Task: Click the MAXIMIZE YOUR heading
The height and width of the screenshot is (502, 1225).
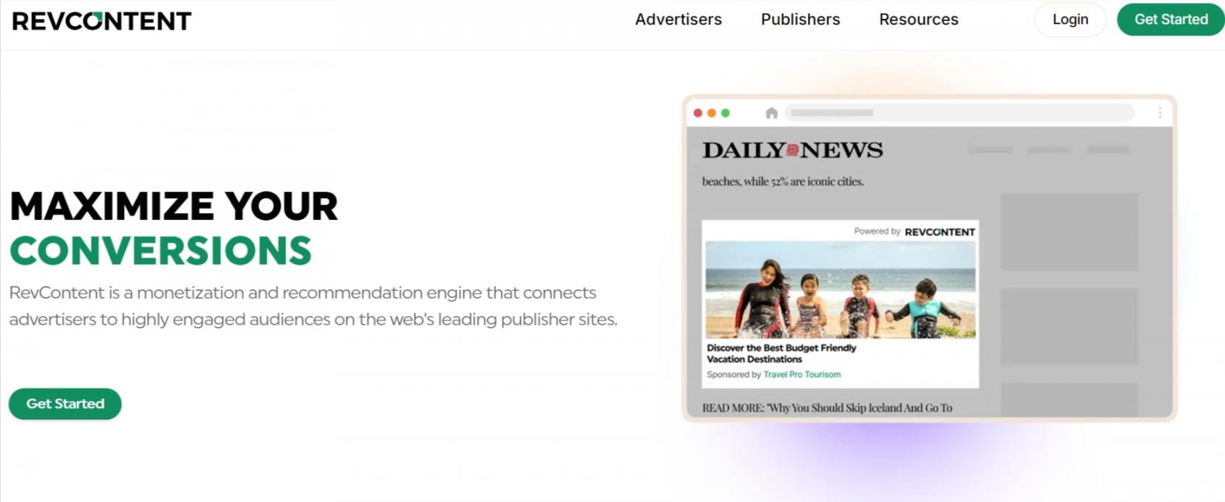Action: click(x=174, y=206)
